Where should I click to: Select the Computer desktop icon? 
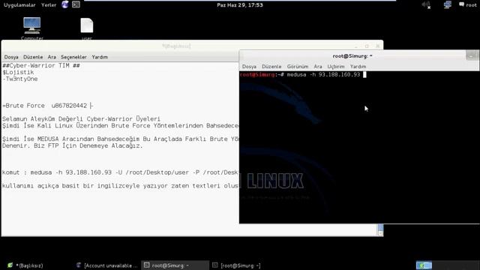(32, 28)
